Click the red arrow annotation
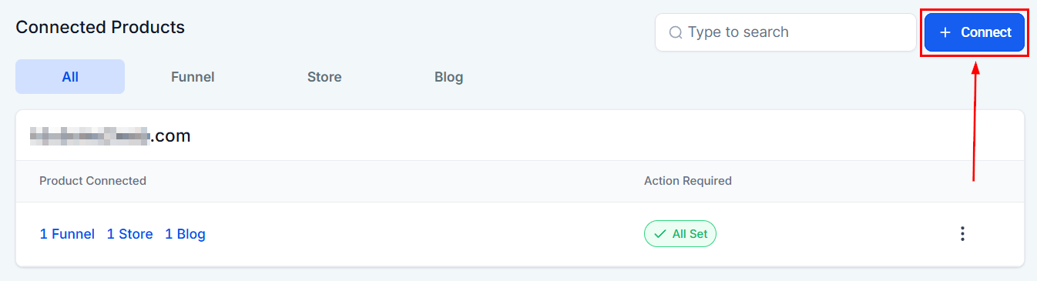1037x281 pixels. pyautogui.click(x=975, y=122)
